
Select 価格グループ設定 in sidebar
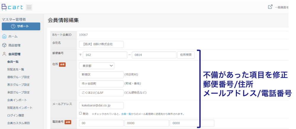(x=18, y=77)
